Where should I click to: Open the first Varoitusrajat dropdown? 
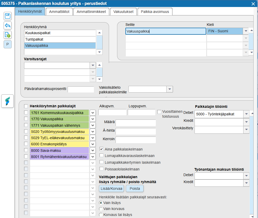coord(93,65)
